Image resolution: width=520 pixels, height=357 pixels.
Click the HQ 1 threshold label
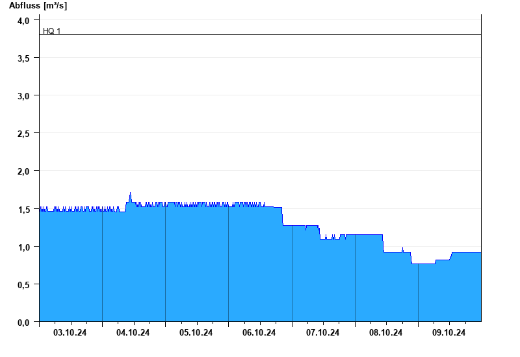coord(51,31)
